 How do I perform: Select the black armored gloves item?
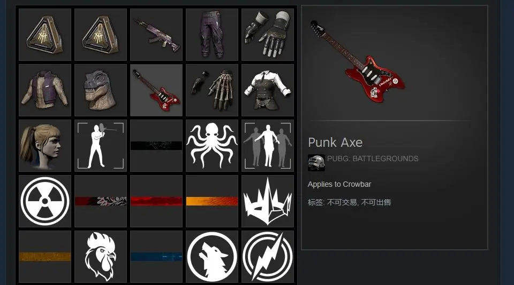pos(268,35)
